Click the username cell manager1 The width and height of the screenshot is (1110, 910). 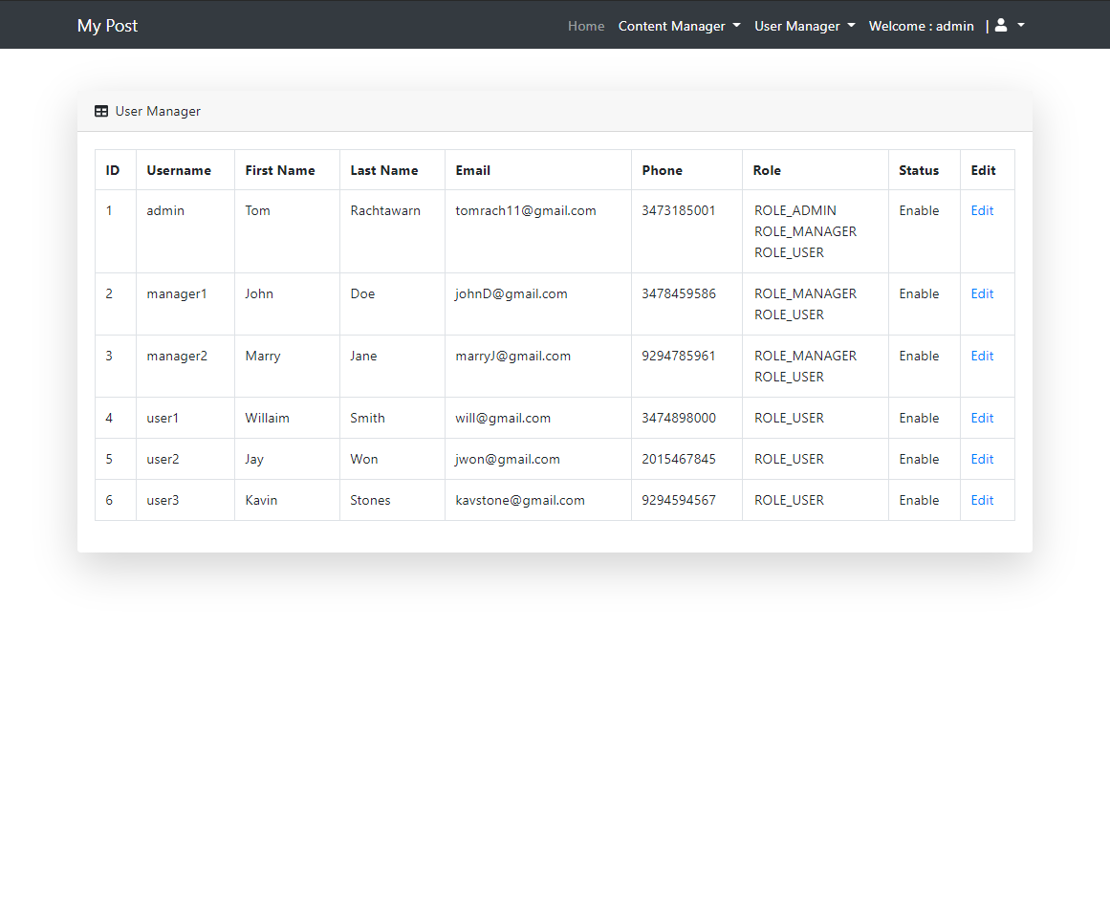click(176, 294)
